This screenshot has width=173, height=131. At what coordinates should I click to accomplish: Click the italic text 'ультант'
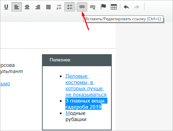click(11, 71)
